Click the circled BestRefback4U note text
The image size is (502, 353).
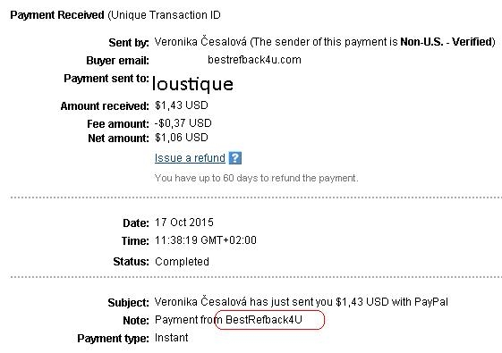pos(264,320)
